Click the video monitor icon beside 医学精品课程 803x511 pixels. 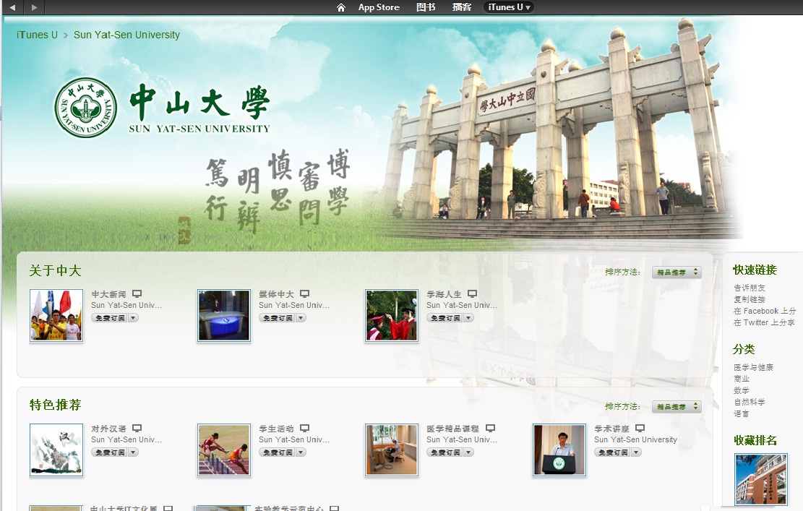click(491, 428)
